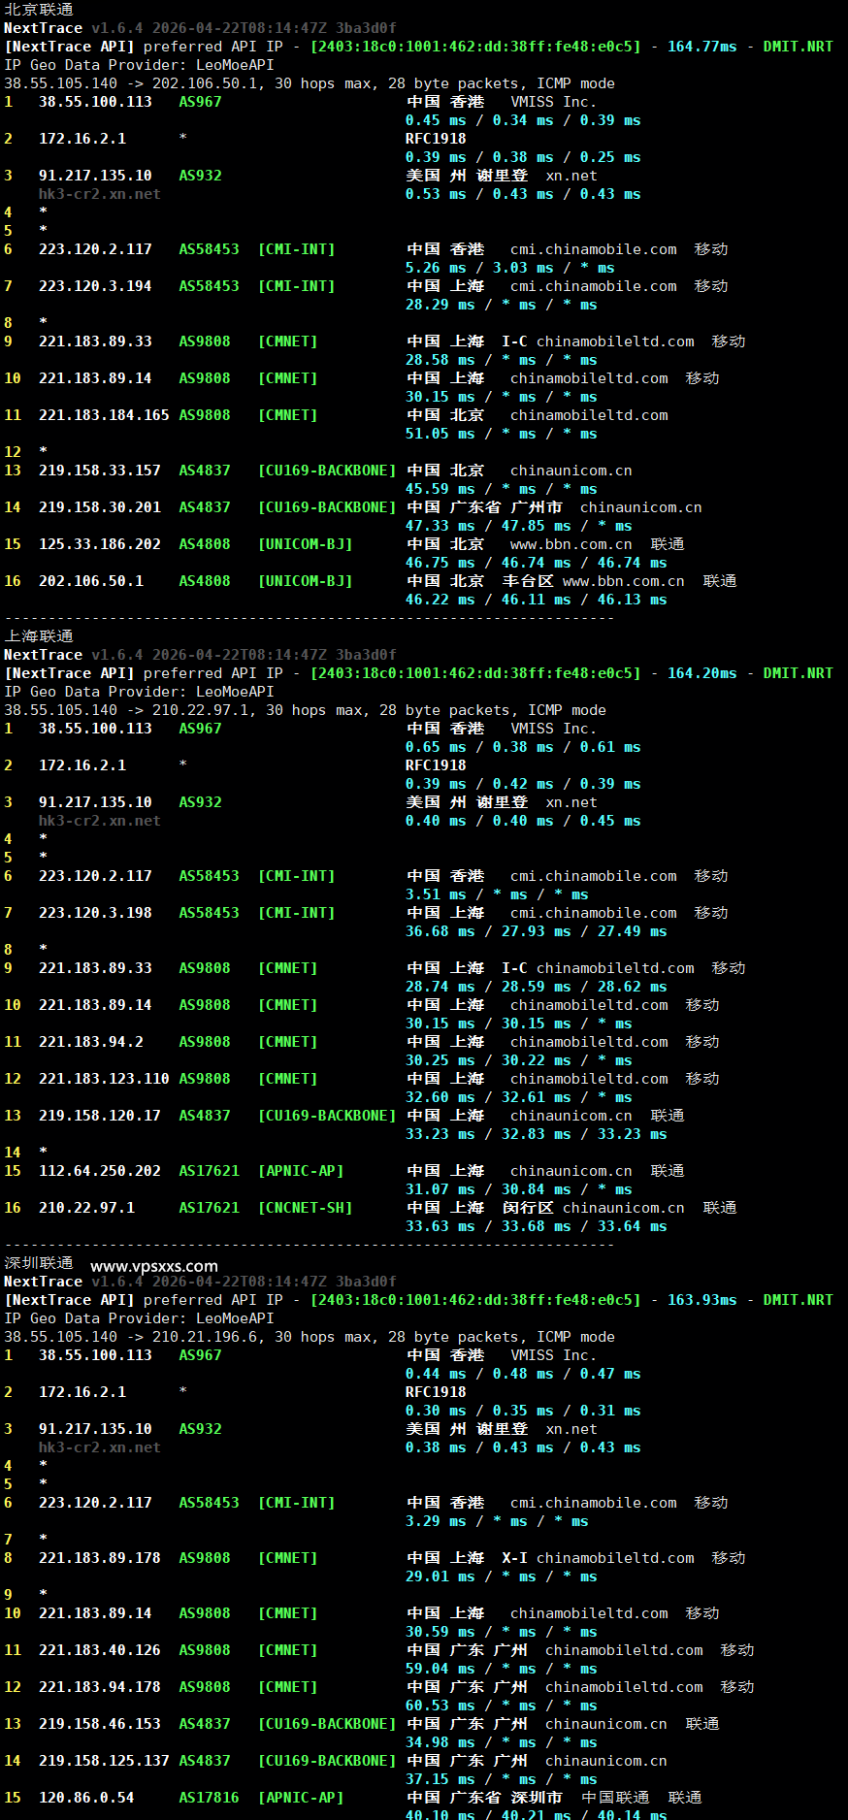Click the 47.85 ms latency value
The height and width of the screenshot is (1820, 848).
pyautogui.click(x=537, y=526)
